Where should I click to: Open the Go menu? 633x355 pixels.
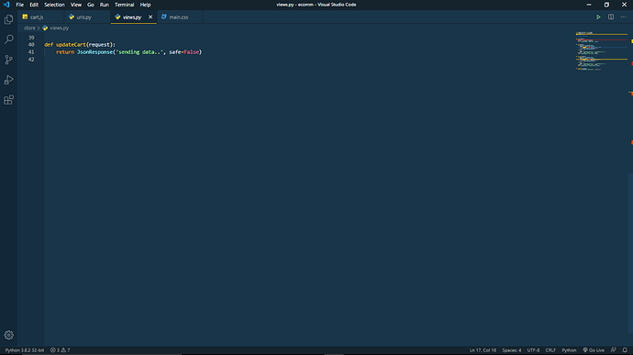(91, 5)
